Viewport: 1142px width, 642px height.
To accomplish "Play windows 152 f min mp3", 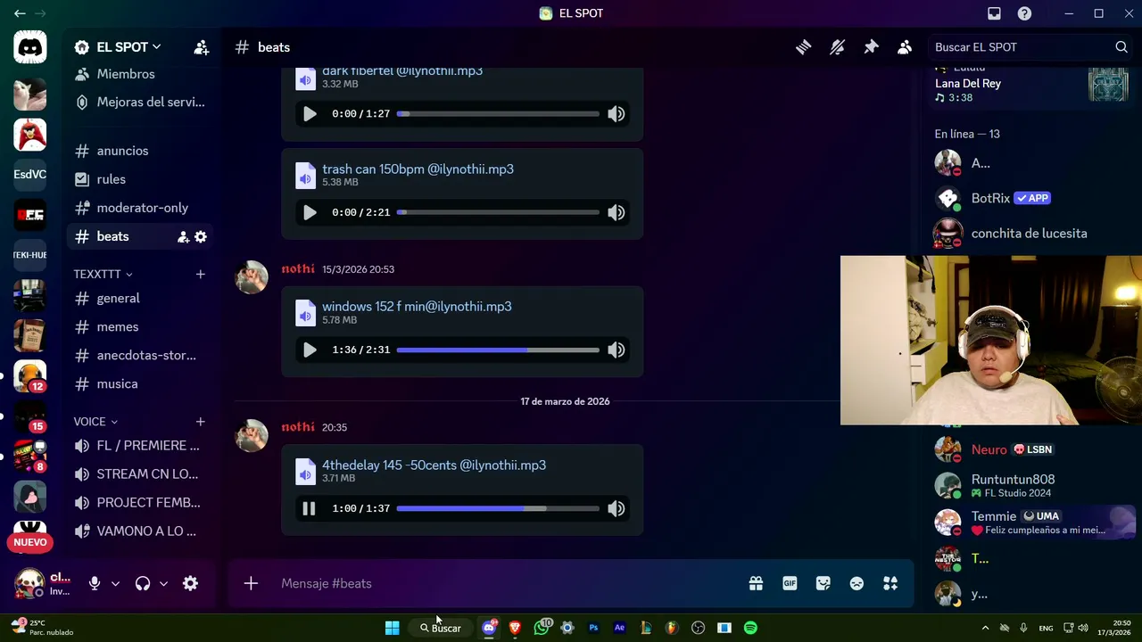I will [310, 350].
